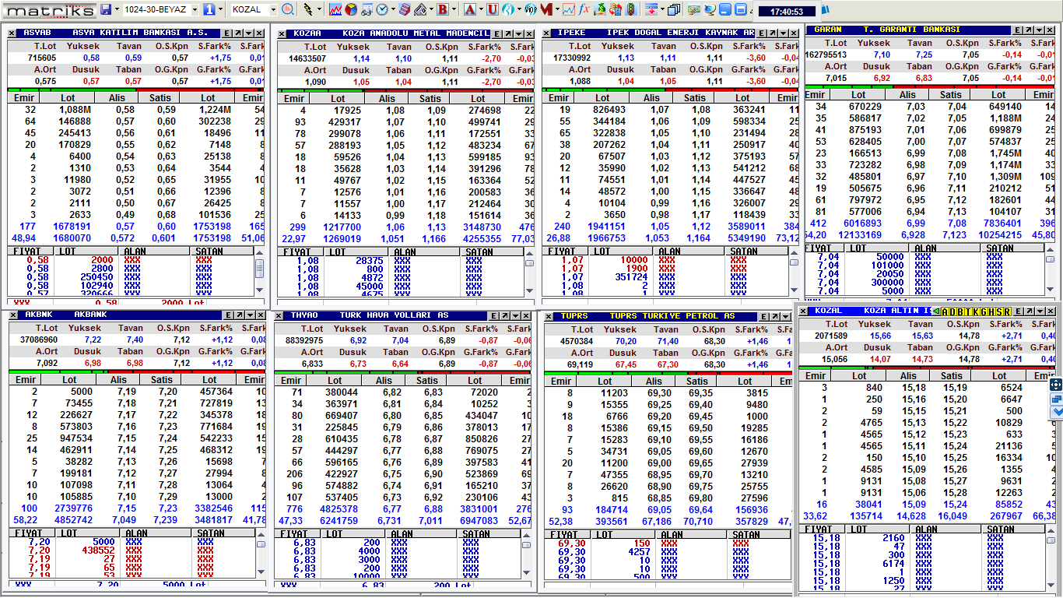Viewport: 1063px width, 598px height.
Task: Open the dropdown arrow in GARAN panel header
Action: point(1040,30)
